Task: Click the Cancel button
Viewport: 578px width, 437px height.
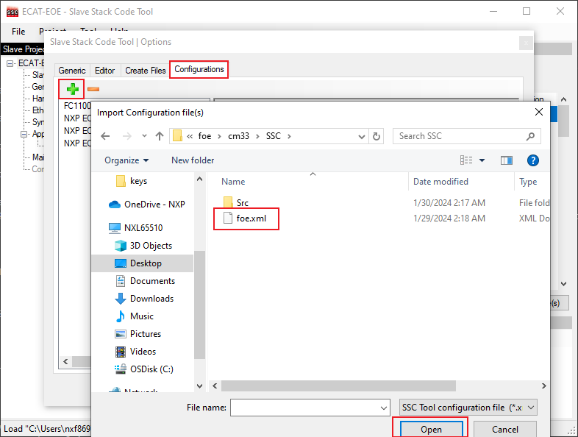Action: [x=504, y=429]
